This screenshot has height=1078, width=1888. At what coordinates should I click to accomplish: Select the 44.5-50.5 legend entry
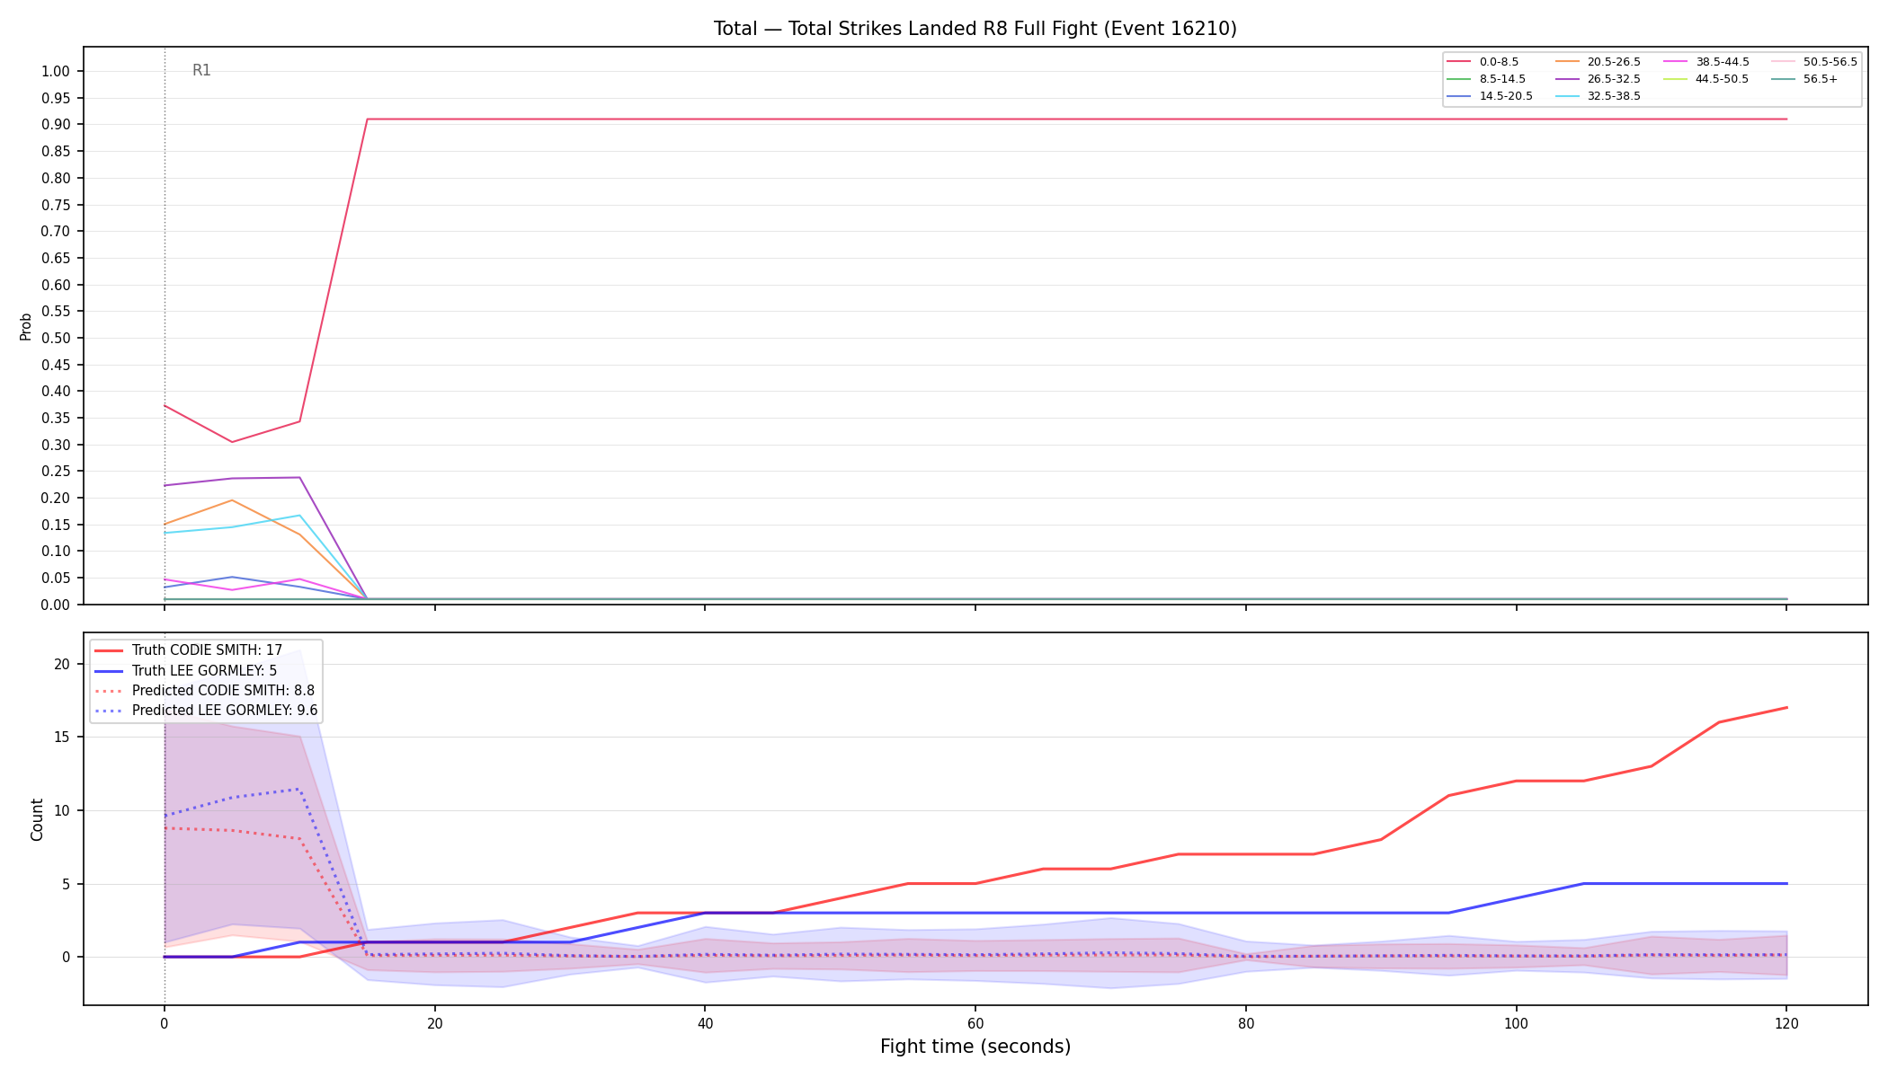(x=1706, y=79)
